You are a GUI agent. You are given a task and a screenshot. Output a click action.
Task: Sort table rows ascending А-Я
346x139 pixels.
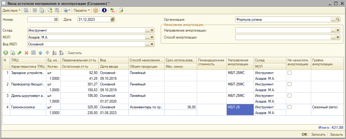[54, 53]
